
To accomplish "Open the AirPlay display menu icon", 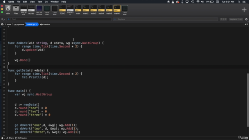I will click(x=187, y=2).
